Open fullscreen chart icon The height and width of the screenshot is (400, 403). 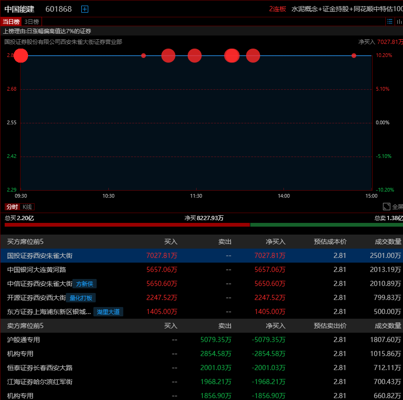[386, 207]
